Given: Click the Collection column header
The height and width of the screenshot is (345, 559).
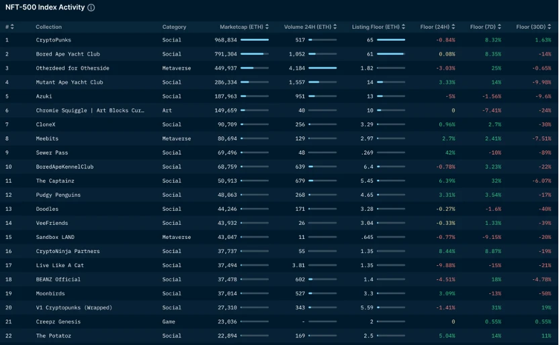Looking at the screenshot, I should (48, 27).
